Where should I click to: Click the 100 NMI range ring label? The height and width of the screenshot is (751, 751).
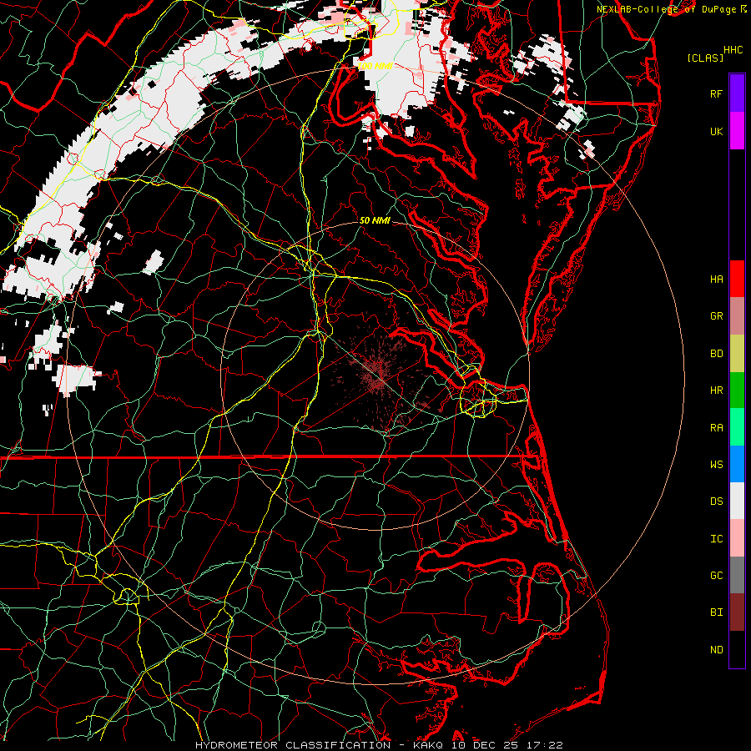(x=375, y=66)
